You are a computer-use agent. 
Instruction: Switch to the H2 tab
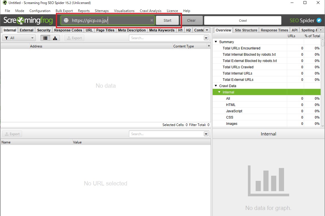coord(188,30)
